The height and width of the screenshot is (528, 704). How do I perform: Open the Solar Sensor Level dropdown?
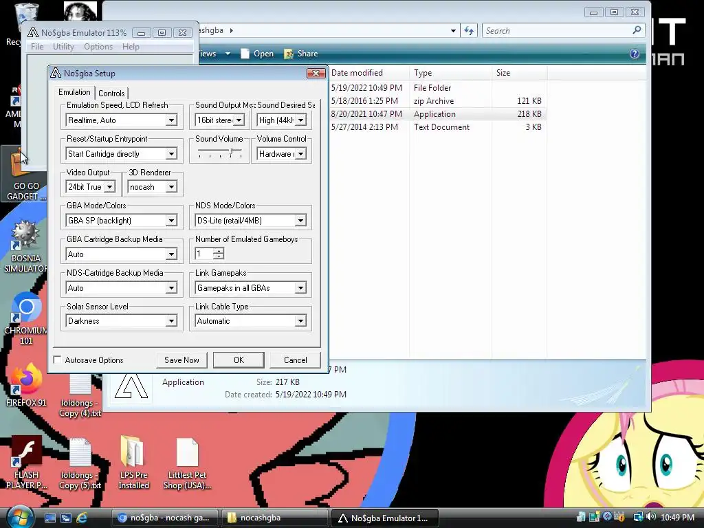(x=171, y=321)
